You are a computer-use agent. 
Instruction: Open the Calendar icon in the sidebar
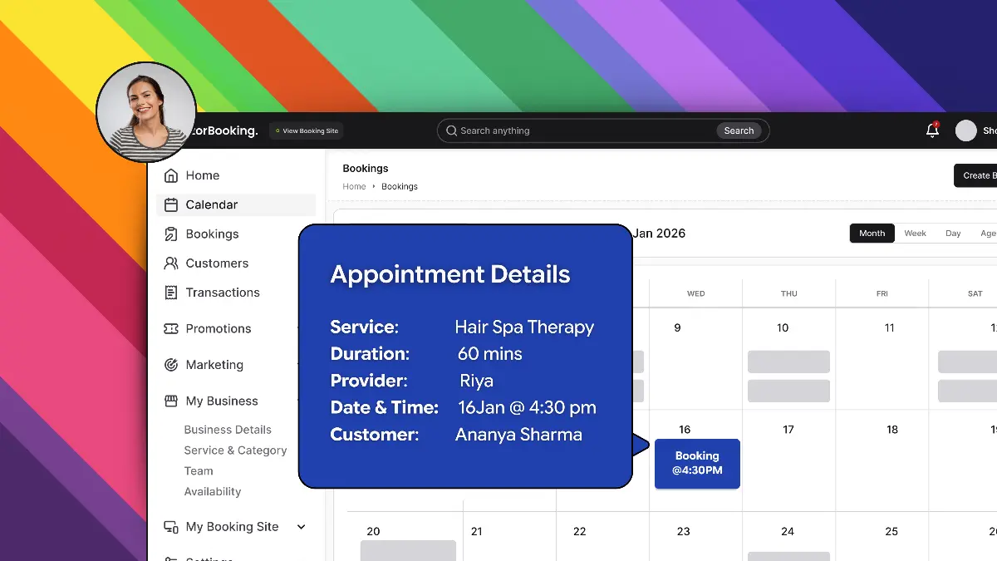click(172, 204)
